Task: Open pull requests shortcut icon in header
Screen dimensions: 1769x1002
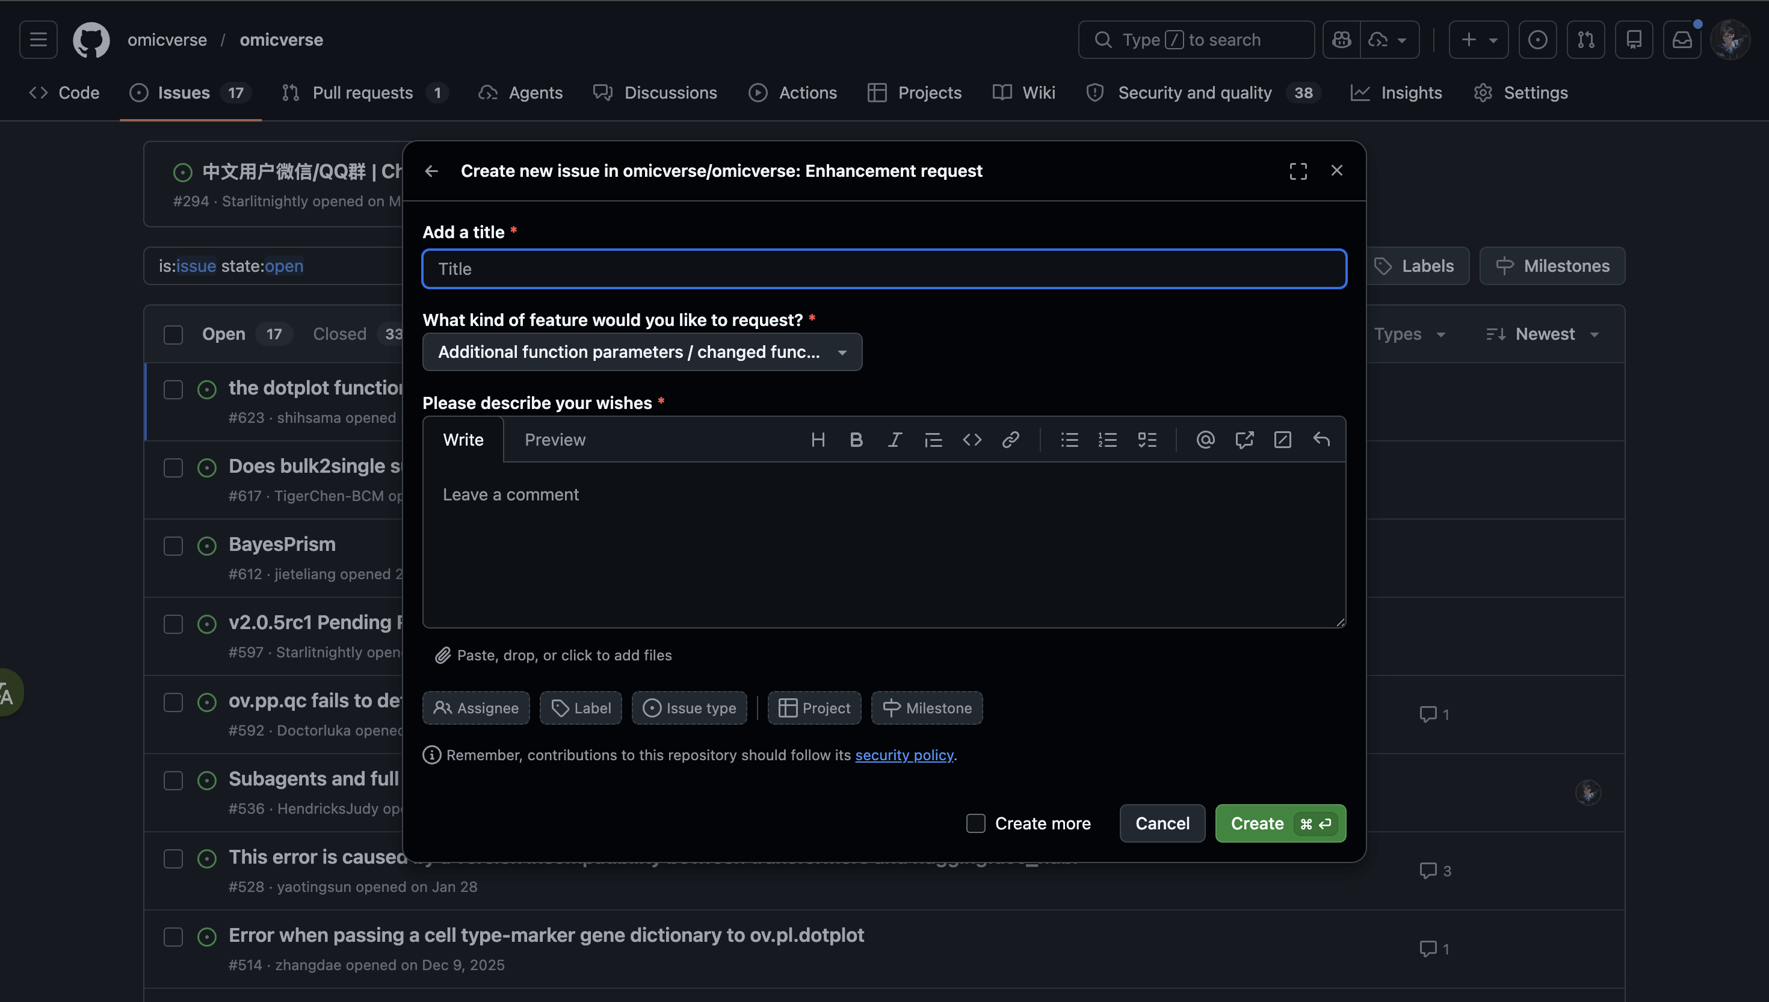Action: (x=1585, y=40)
